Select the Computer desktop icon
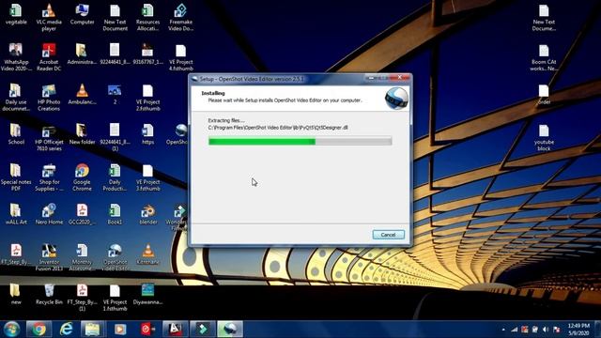 pyautogui.click(x=82, y=15)
